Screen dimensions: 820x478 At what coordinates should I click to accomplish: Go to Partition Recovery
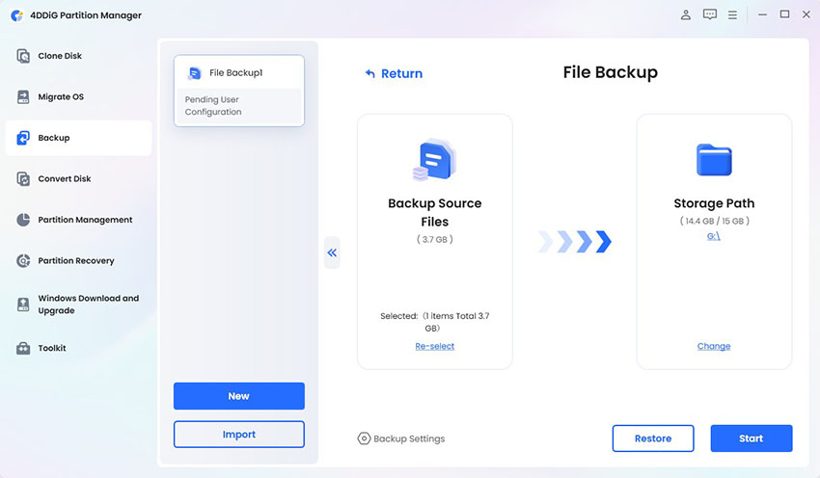(78, 260)
